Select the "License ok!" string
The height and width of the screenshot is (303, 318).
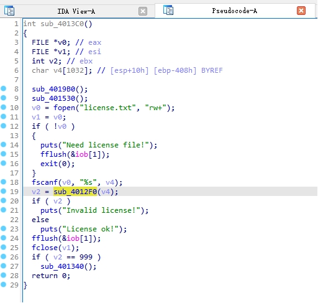click(91, 229)
